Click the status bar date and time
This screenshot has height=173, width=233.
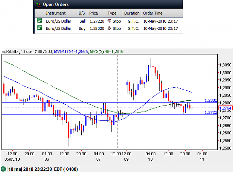[x=43, y=169]
